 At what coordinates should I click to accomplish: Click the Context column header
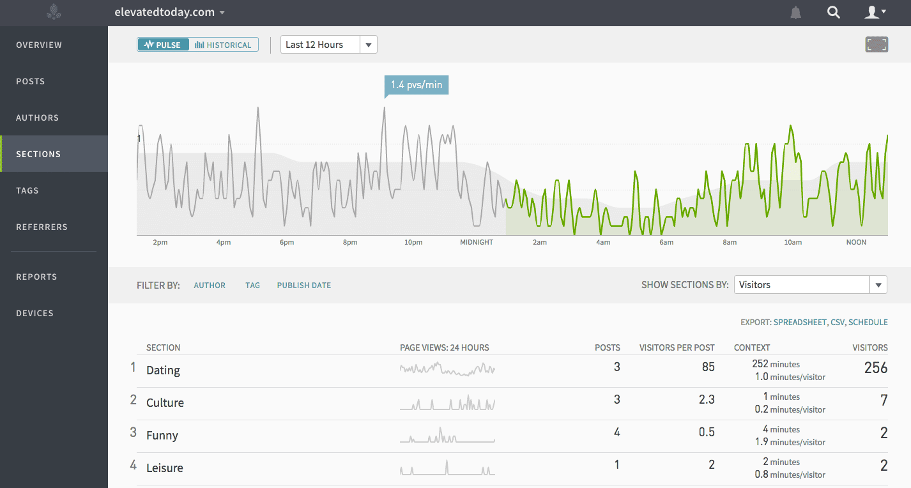752,347
